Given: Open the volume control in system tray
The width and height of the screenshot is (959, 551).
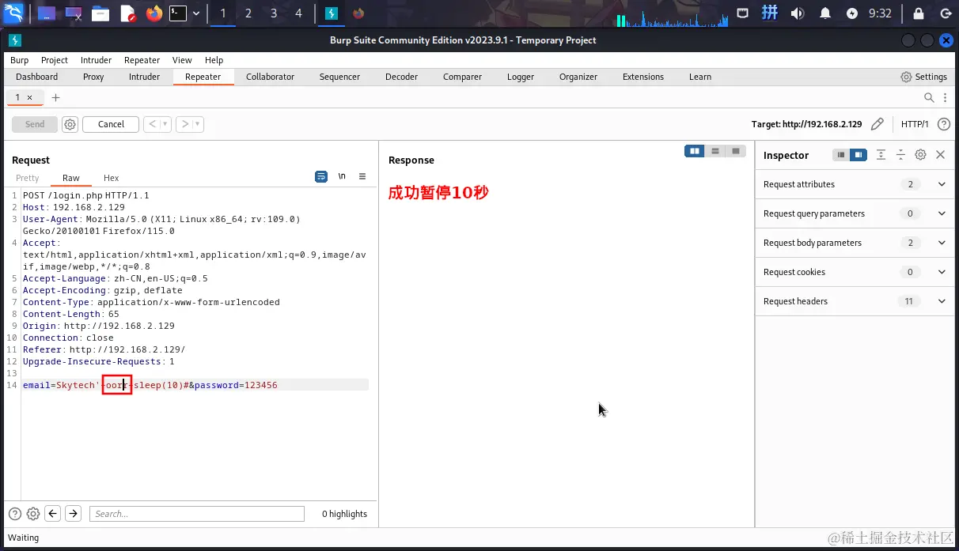Looking at the screenshot, I should 797,13.
